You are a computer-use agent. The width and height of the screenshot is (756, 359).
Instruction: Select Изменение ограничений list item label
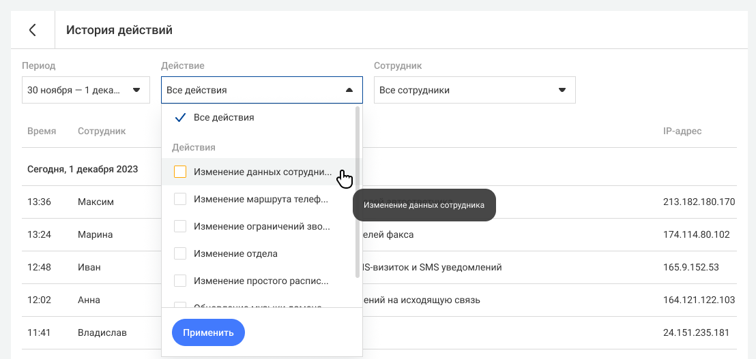(x=262, y=226)
